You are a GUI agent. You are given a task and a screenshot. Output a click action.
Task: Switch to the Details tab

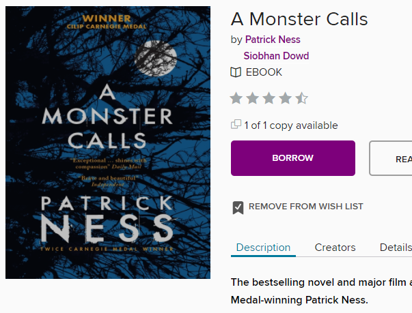point(396,248)
